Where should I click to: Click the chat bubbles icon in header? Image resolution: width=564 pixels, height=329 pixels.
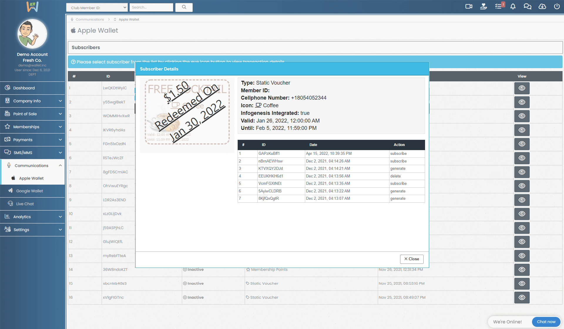pyautogui.click(x=527, y=6)
